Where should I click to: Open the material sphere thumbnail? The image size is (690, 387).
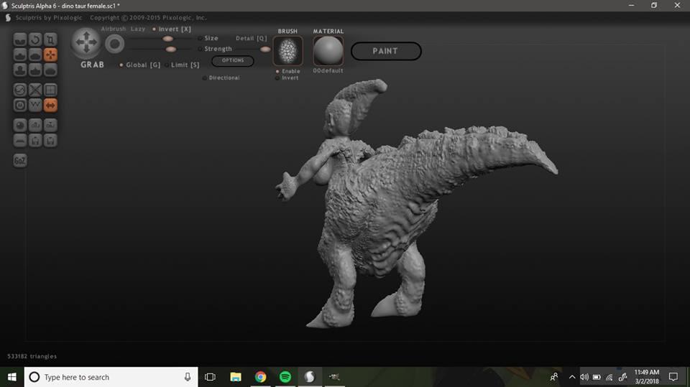pyautogui.click(x=328, y=51)
